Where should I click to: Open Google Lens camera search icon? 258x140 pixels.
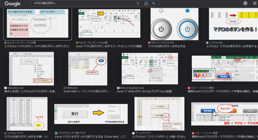(x=146, y=3)
